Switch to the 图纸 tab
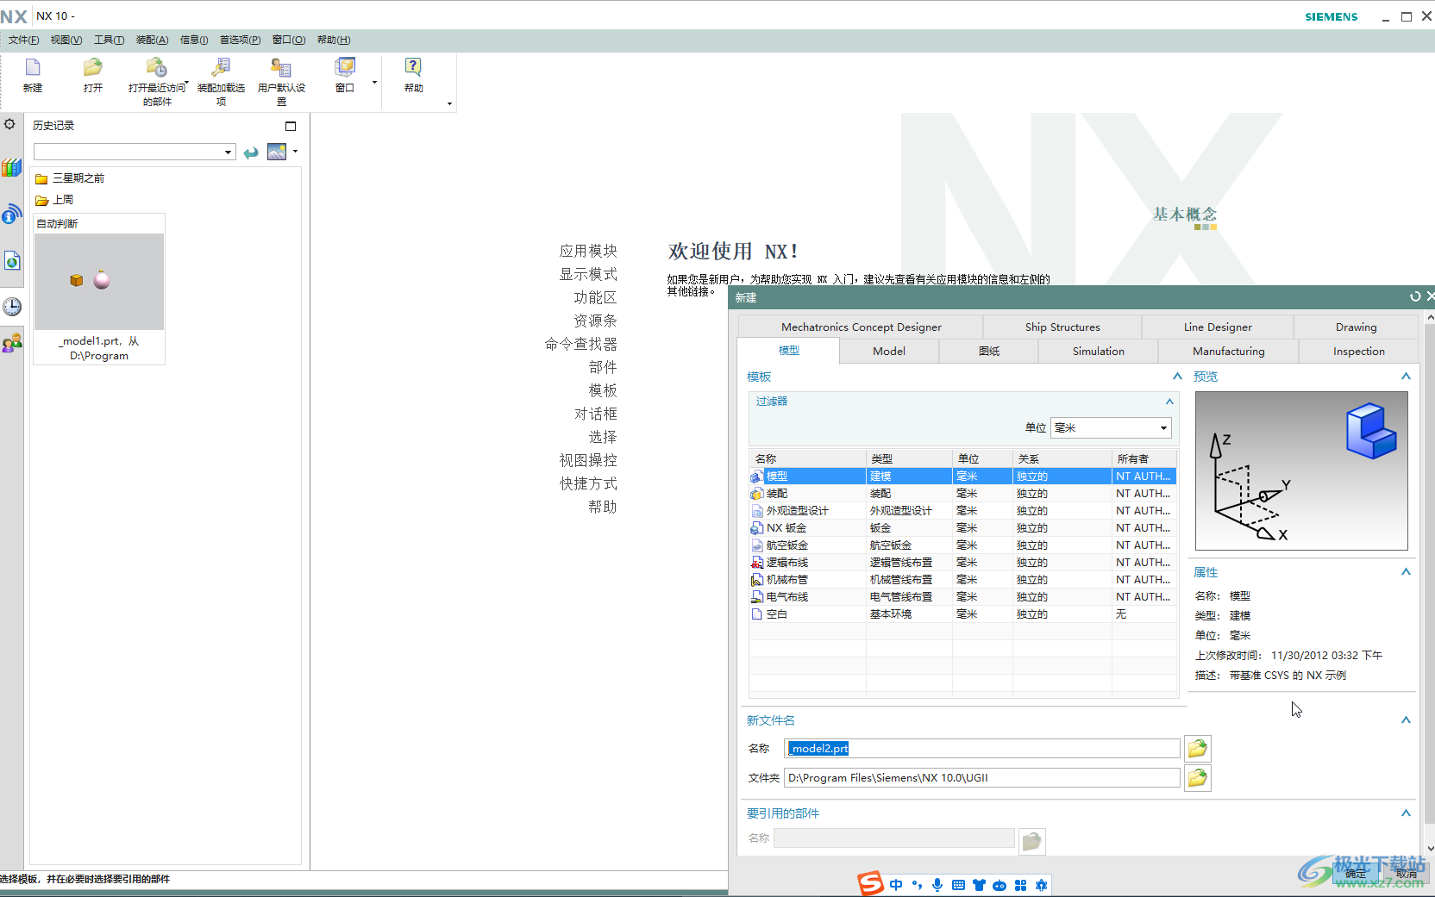The width and height of the screenshot is (1435, 897). click(x=989, y=352)
